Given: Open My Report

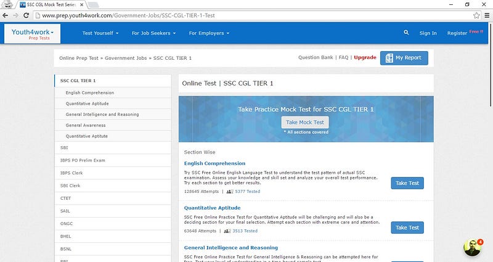Looking at the screenshot, I should pyautogui.click(x=404, y=58).
